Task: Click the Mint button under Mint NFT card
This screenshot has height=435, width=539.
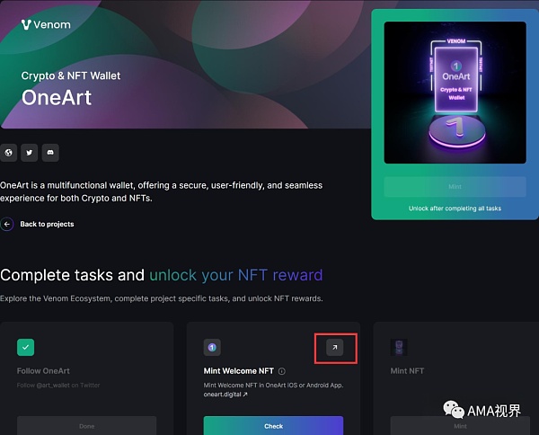Action: (460, 426)
